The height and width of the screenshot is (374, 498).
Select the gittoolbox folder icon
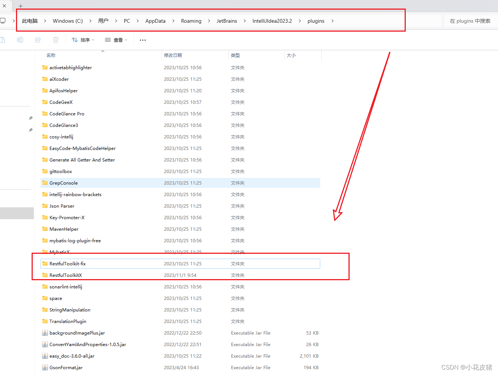[45, 171]
